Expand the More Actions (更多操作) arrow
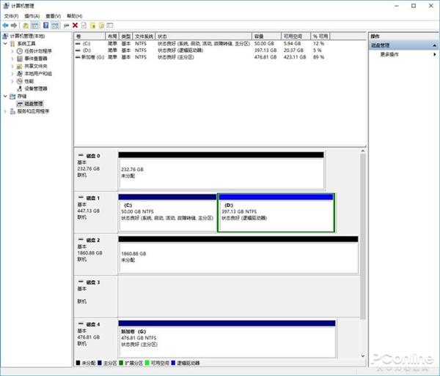 point(434,54)
